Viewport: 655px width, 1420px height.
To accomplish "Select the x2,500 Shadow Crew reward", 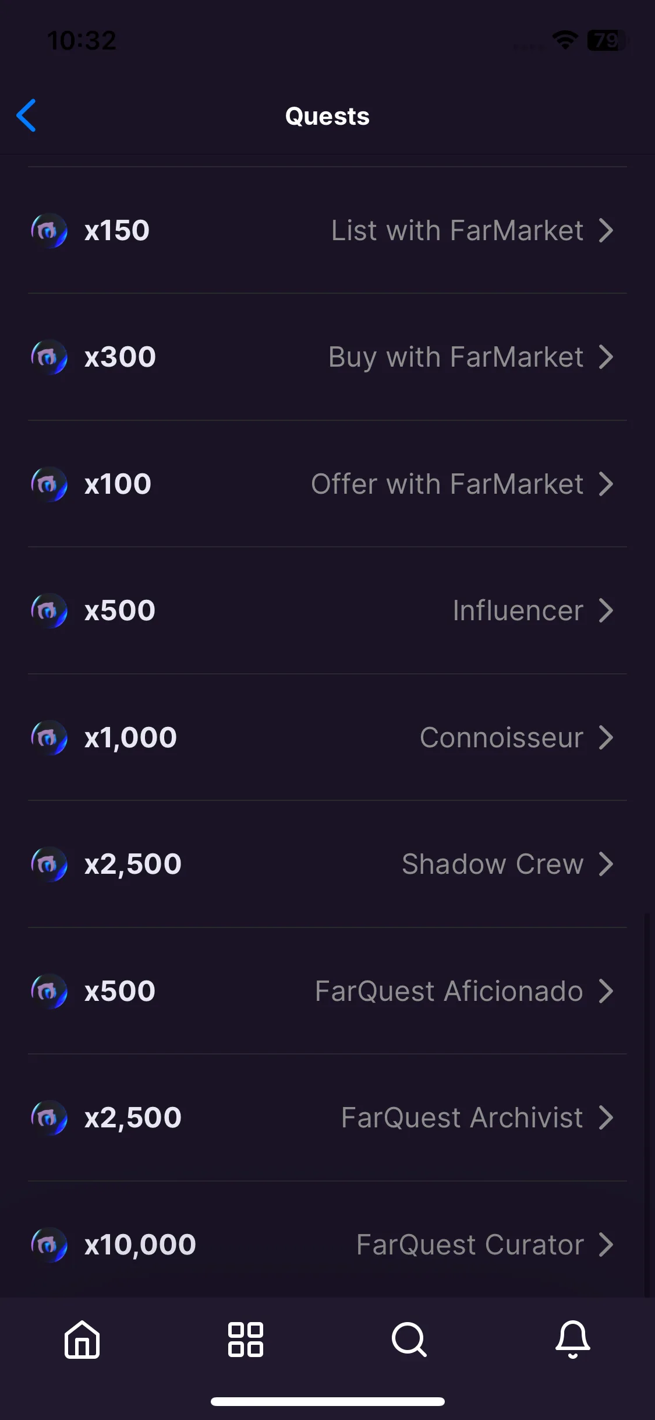I will click(133, 864).
